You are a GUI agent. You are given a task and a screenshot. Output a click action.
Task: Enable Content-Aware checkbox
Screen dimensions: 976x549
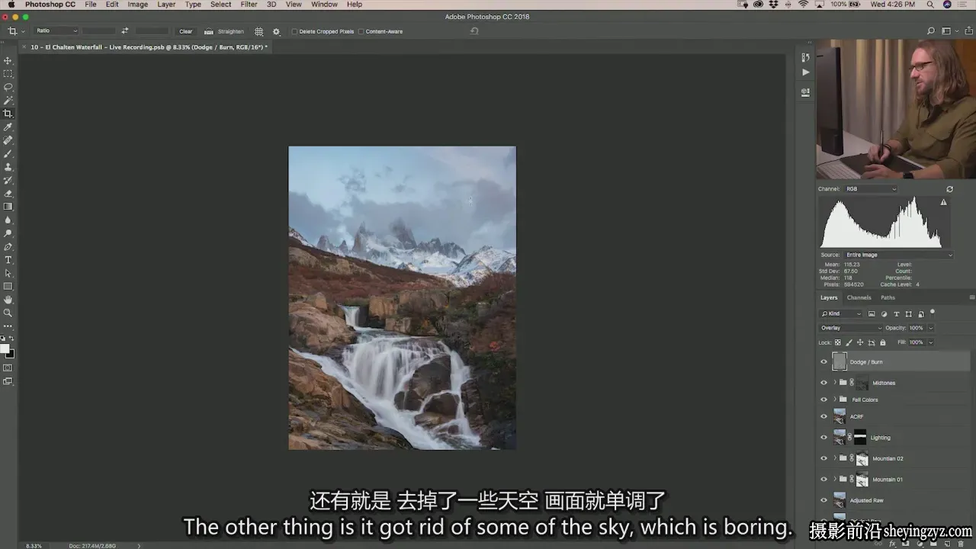tap(361, 31)
